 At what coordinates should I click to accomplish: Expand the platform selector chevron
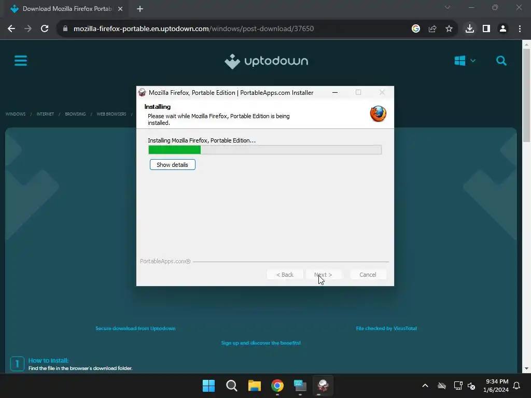473,61
